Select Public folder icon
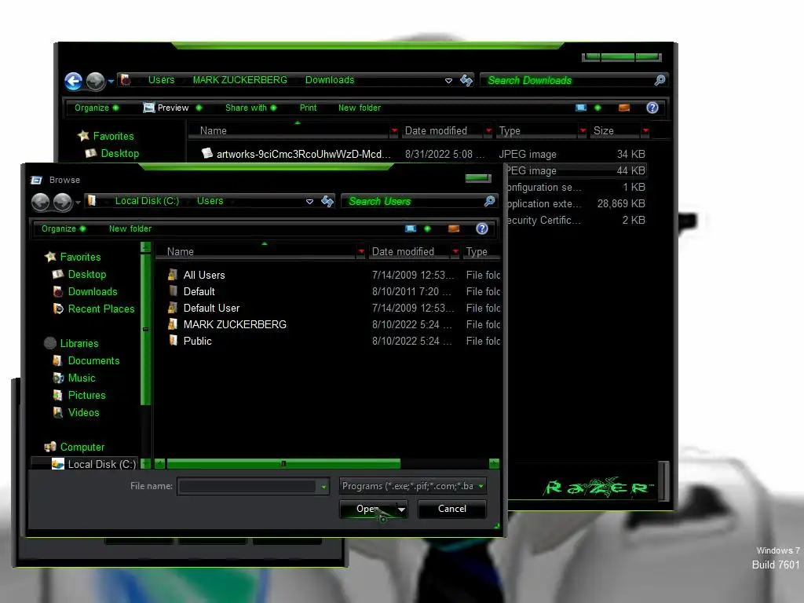Viewport: 804px width, 603px height. (173, 341)
